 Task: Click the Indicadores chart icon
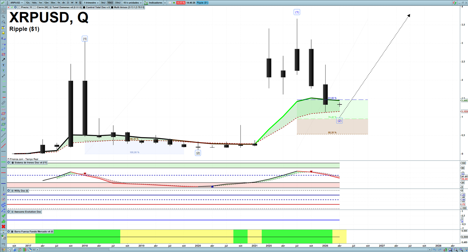pos(146,3)
